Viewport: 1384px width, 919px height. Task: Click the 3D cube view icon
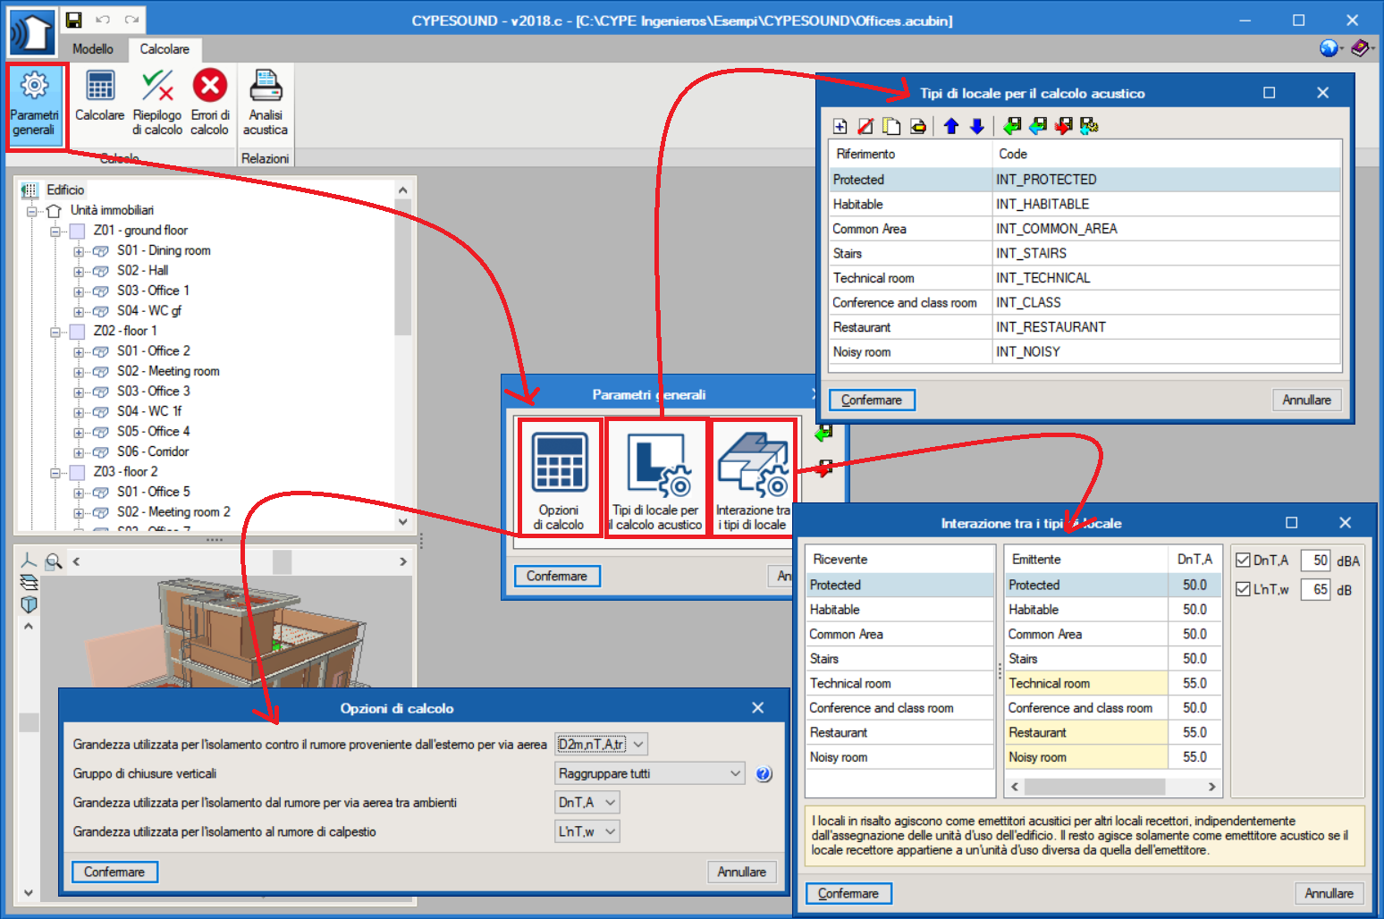click(x=29, y=604)
